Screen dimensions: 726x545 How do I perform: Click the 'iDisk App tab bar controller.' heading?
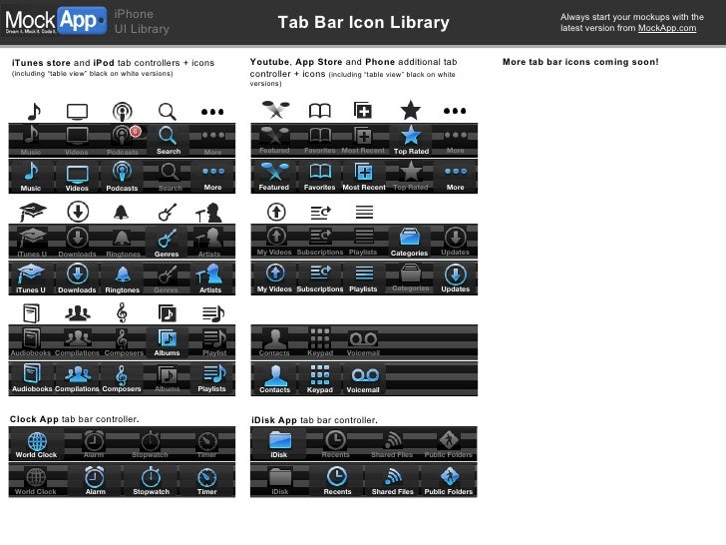(x=314, y=420)
